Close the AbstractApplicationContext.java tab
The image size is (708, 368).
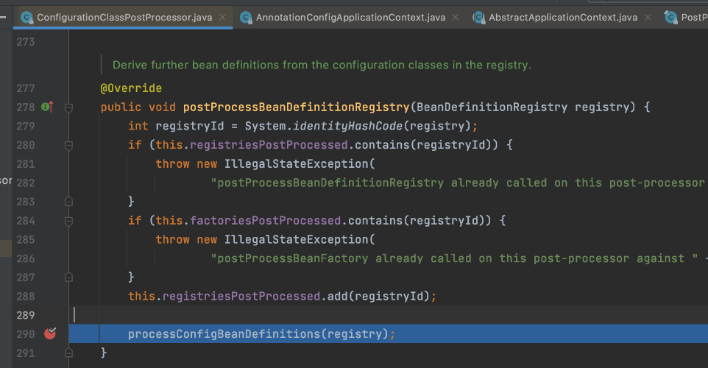click(649, 17)
